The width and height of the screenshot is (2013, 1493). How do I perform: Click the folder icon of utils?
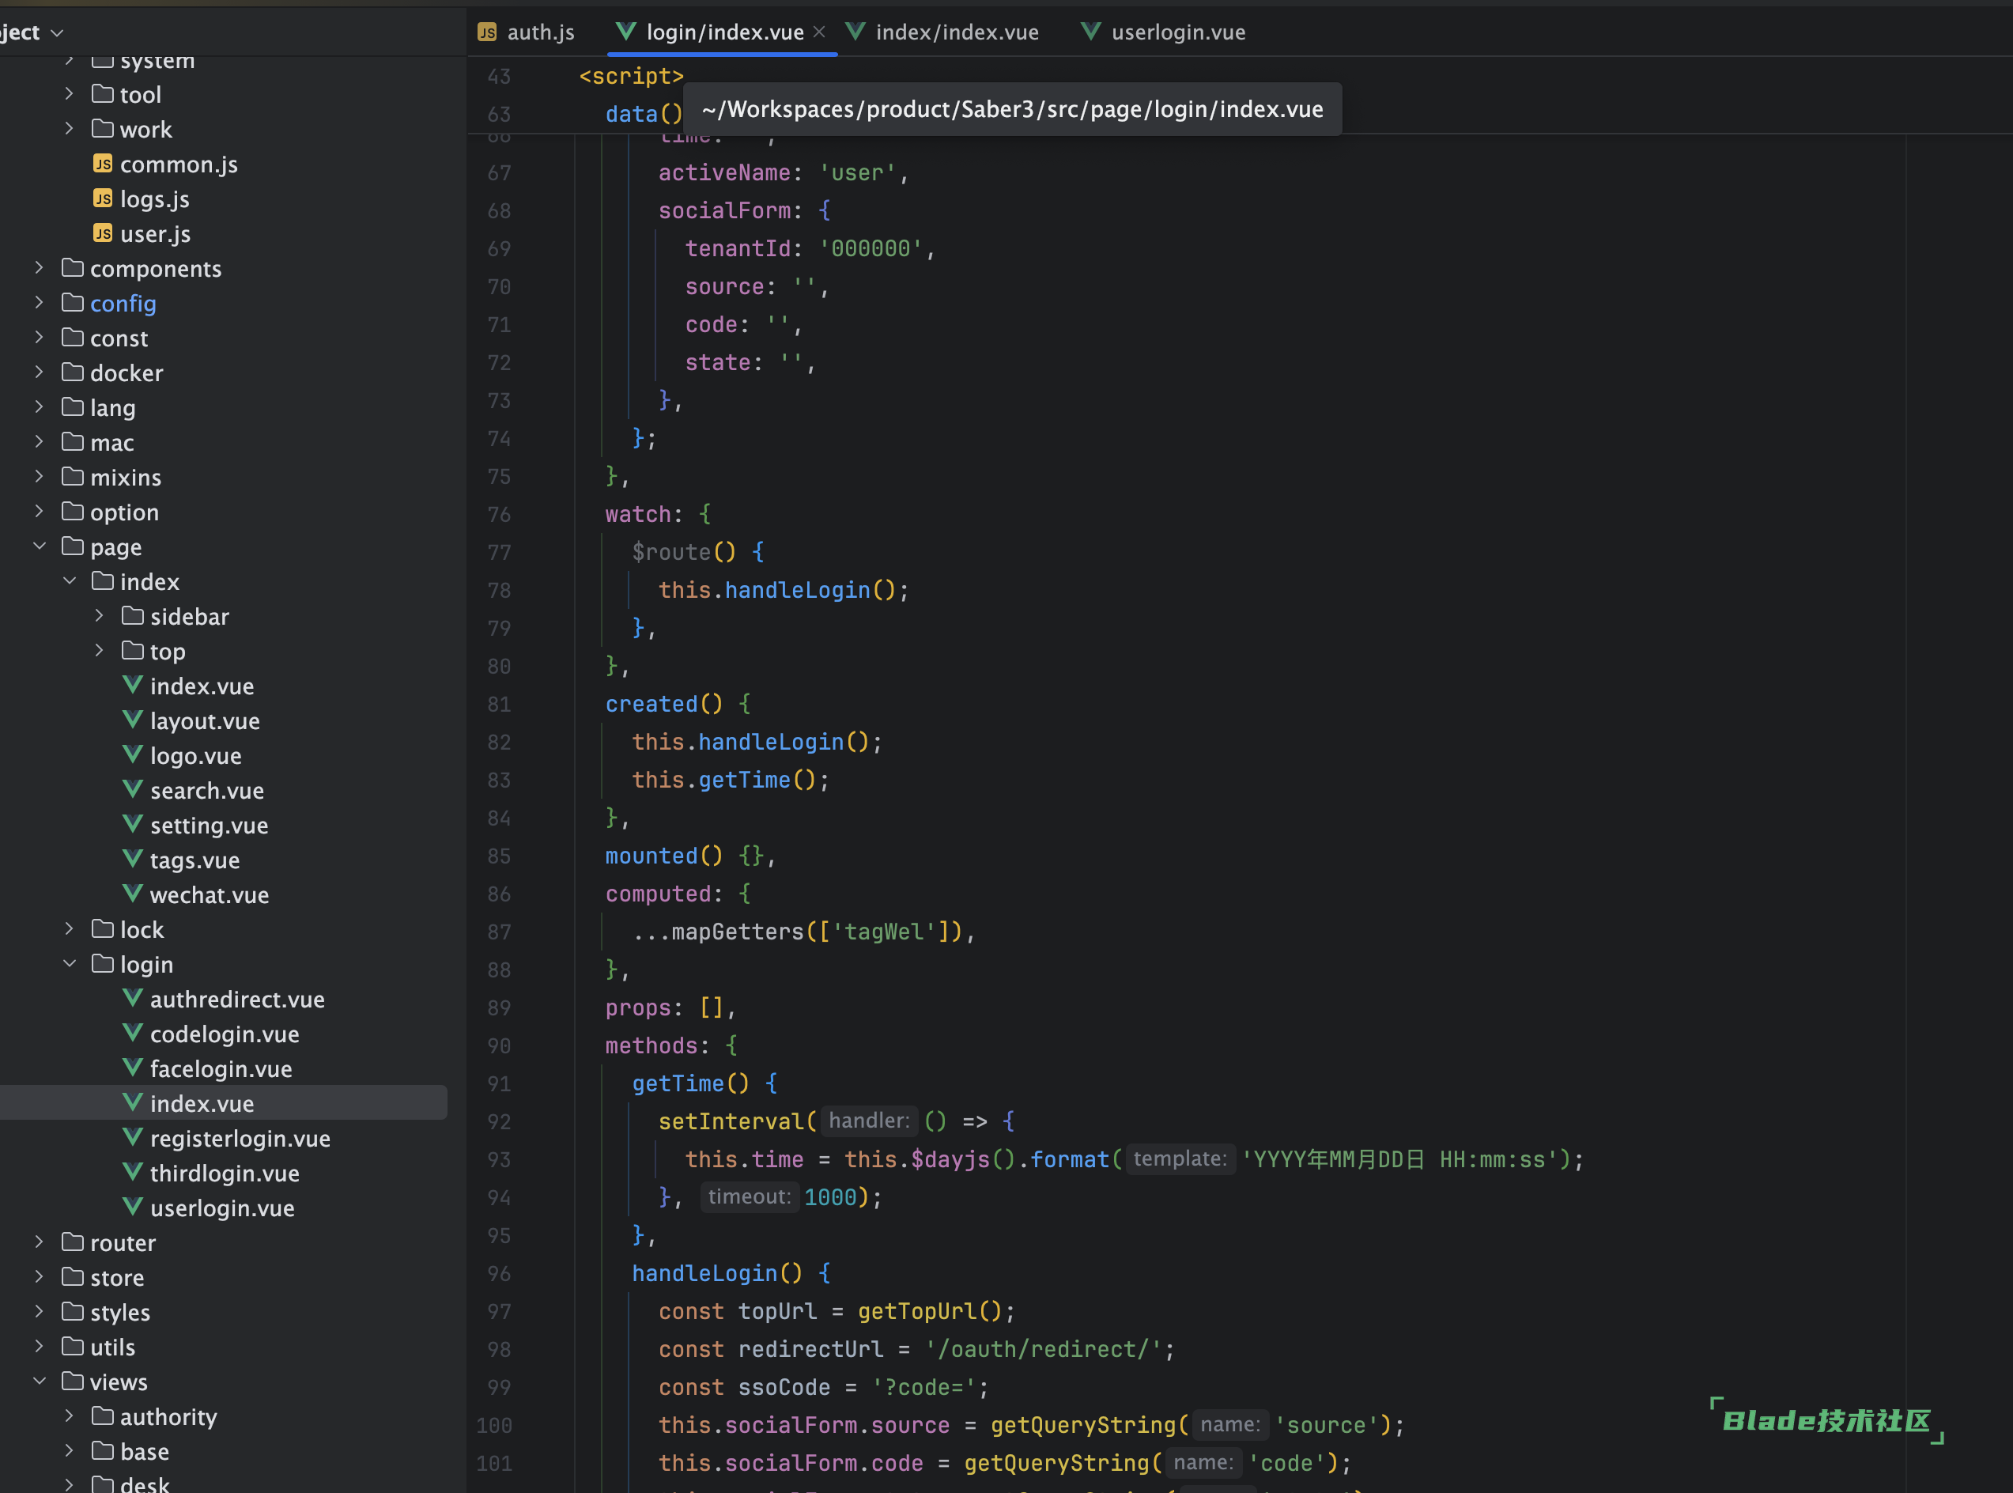(72, 1347)
